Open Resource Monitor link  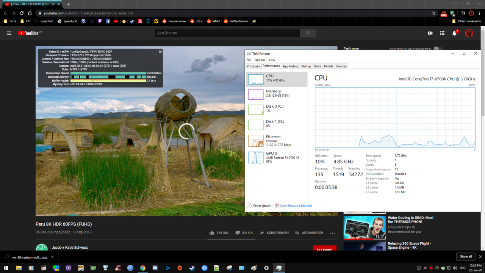pos(293,206)
